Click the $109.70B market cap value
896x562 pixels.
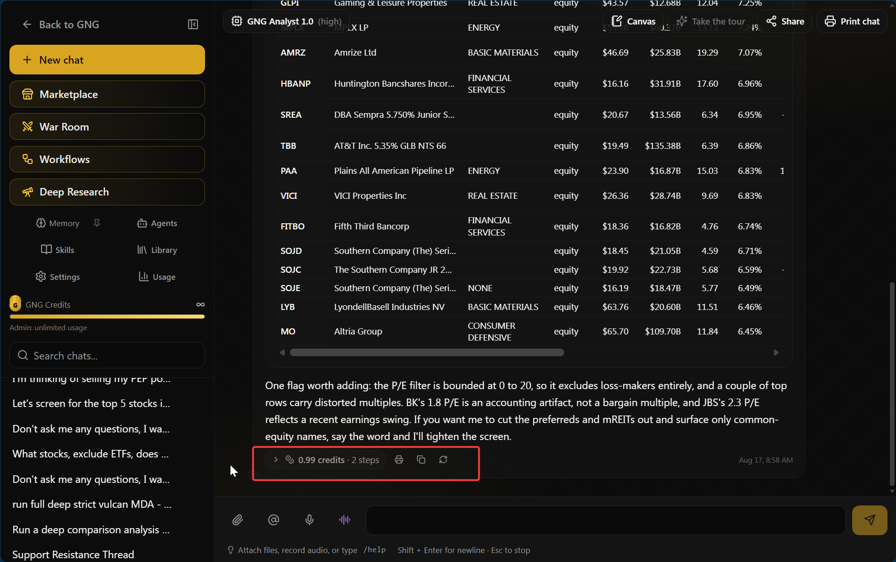pyautogui.click(x=663, y=332)
